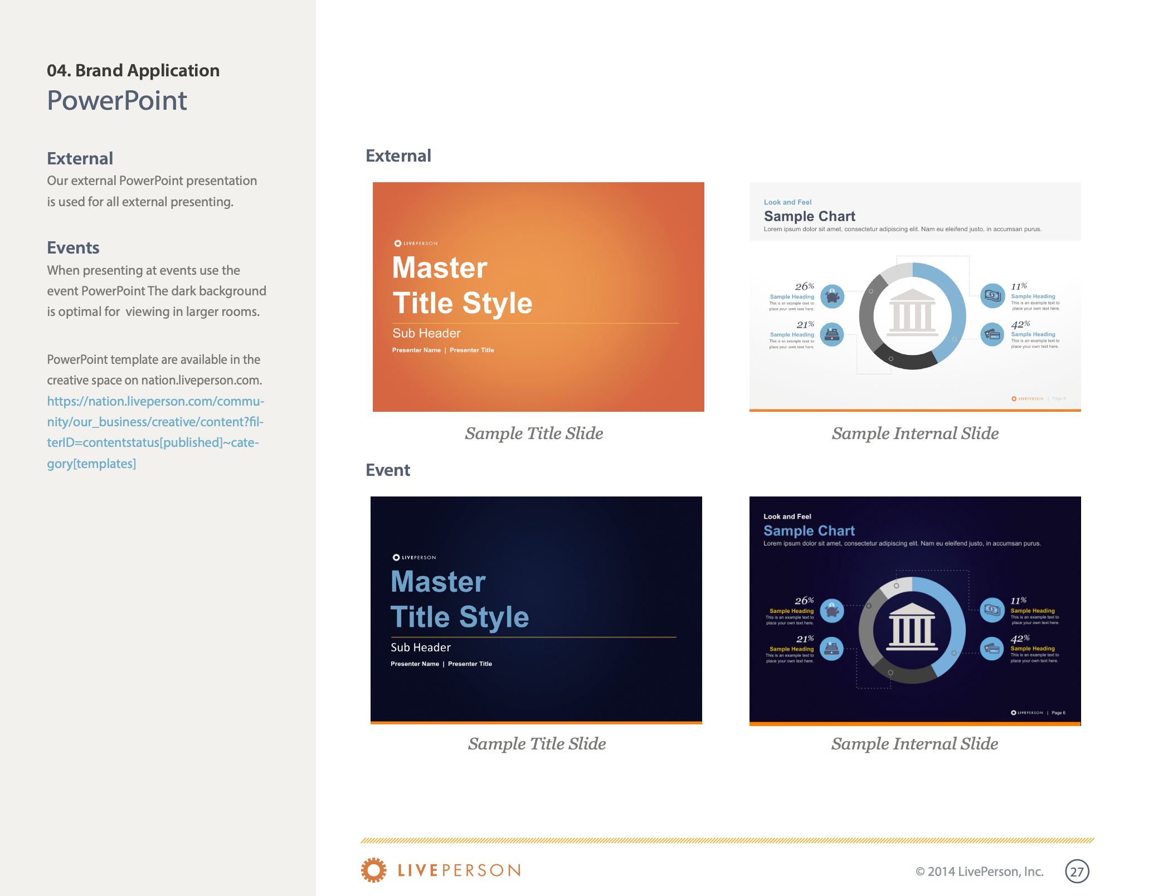Image resolution: width=1168 pixels, height=896 pixels.
Task: Click the '42%' Sample Heading on the light slide
Action: point(1033,334)
